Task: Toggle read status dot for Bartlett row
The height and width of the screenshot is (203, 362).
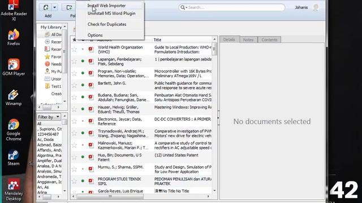Action: point(83,85)
